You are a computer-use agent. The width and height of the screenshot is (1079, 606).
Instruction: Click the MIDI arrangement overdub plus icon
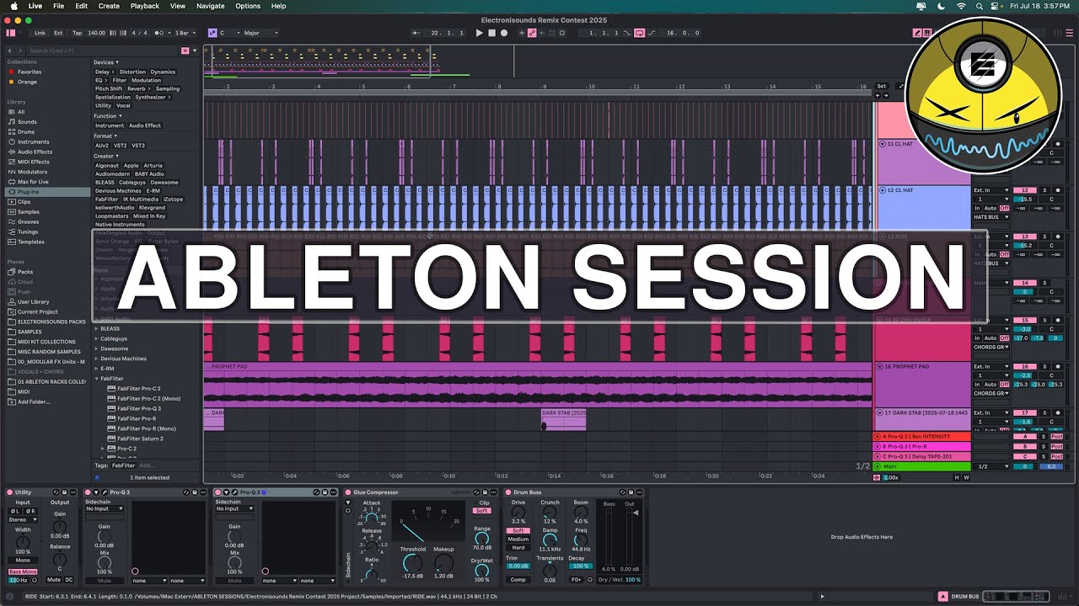coord(520,33)
